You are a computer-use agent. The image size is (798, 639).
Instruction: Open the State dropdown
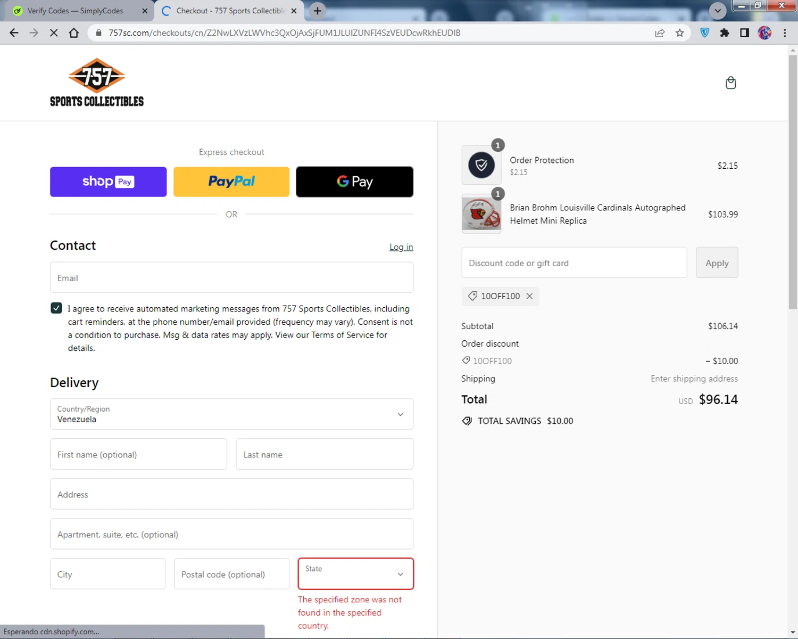click(355, 574)
